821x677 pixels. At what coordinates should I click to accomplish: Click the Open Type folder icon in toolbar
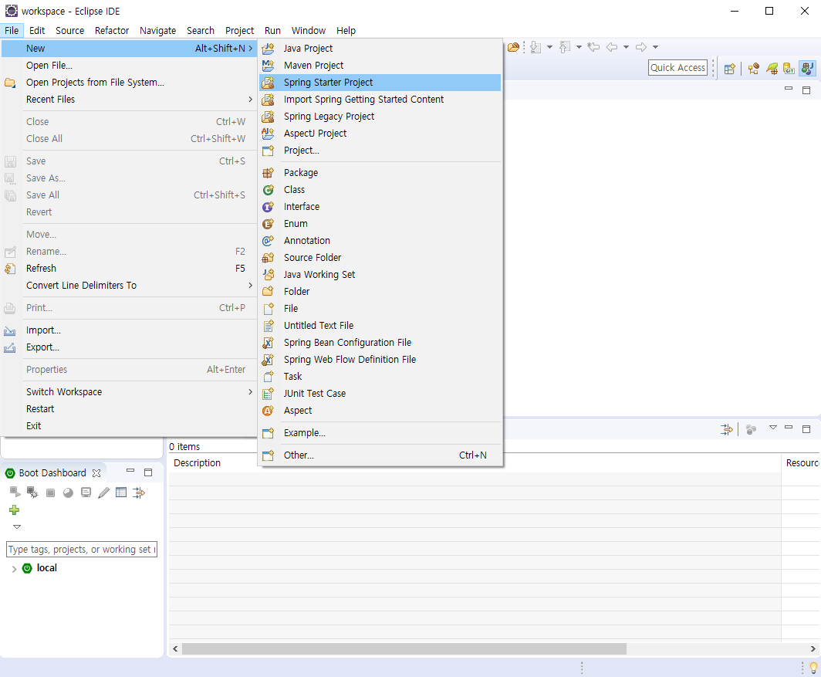[514, 47]
